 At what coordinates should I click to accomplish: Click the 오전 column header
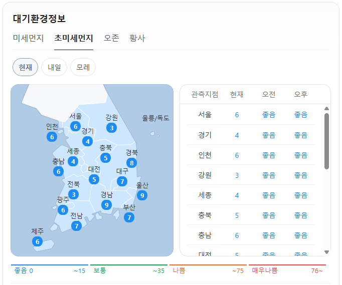pos(269,94)
